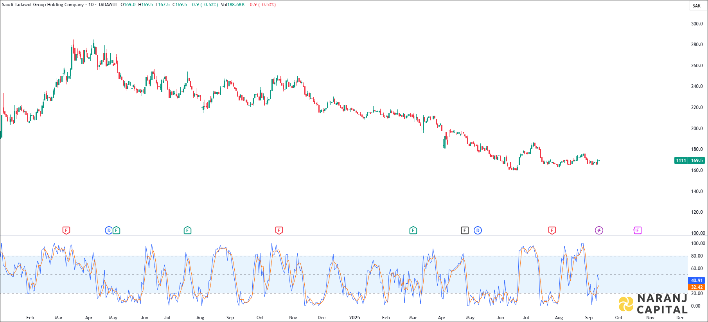708x322 pixels.
Task: Click the 100.00 main price axis label
Action: click(697, 233)
